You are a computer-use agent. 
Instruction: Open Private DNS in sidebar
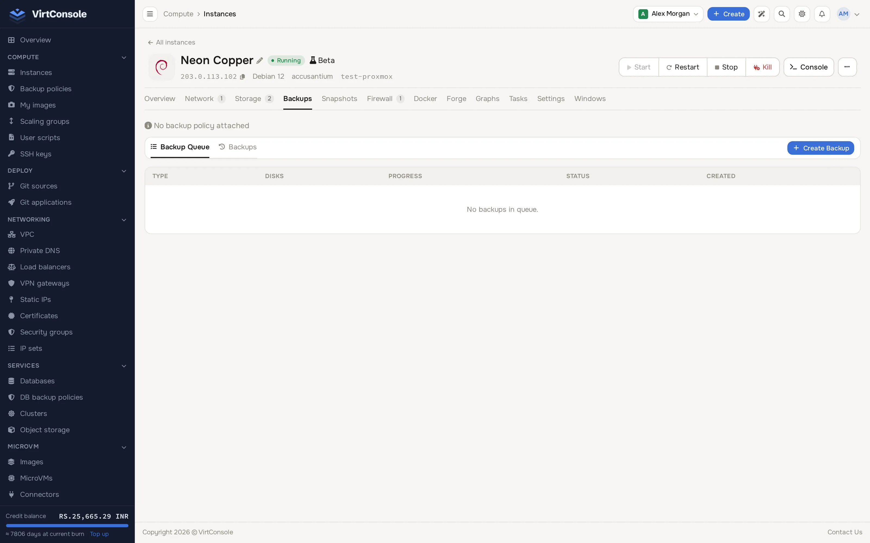click(x=40, y=251)
